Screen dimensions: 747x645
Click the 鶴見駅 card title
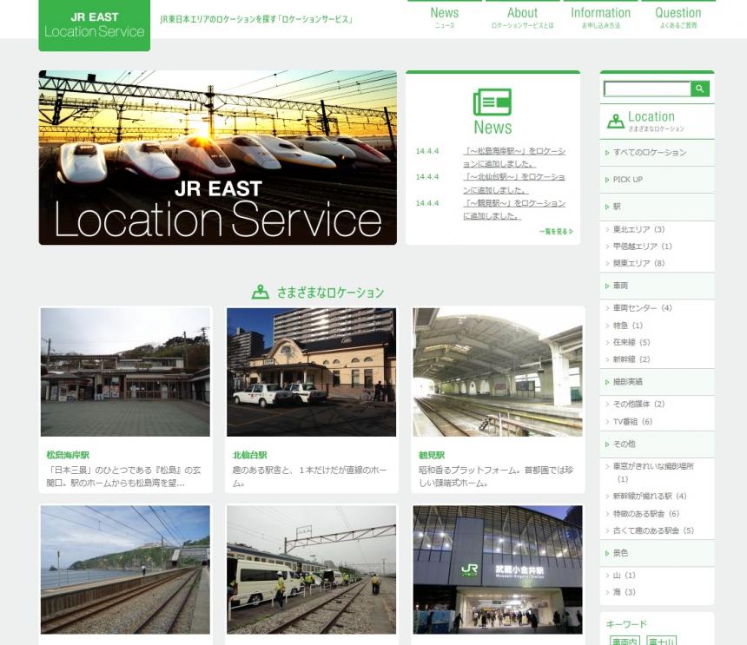click(x=432, y=455)
